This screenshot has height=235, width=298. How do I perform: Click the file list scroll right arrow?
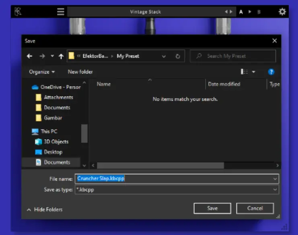[x=277, y=165]
